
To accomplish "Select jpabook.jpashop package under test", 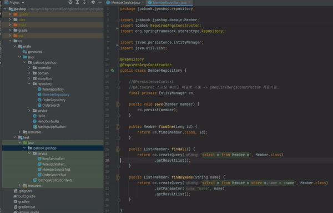I will (42, 148).
